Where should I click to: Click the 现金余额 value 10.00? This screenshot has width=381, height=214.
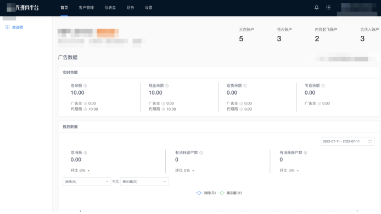155,93
